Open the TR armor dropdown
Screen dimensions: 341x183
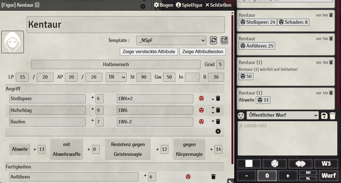tap(115, 77)
